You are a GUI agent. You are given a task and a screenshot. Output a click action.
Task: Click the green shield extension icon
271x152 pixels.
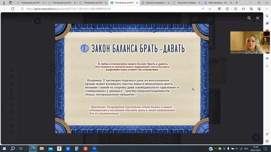click(x=219, y=9)
